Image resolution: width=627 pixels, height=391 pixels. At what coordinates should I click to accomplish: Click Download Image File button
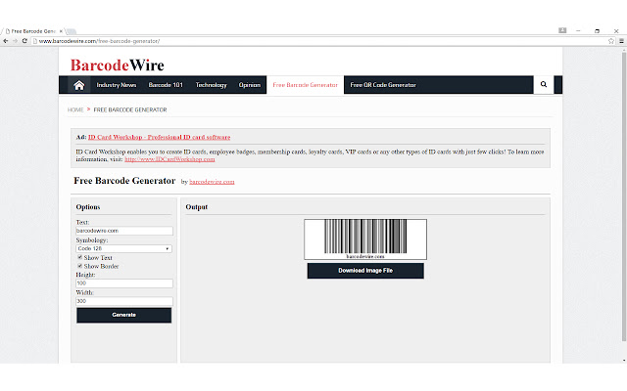pyautogui.click(x=365, y=271)
